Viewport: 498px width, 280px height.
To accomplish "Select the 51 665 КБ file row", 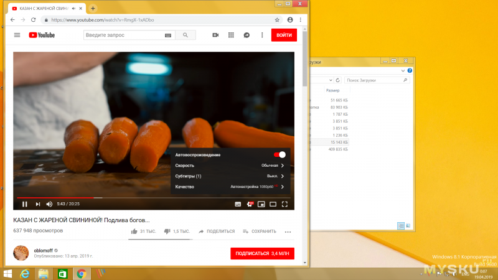I will pos(330,100).
